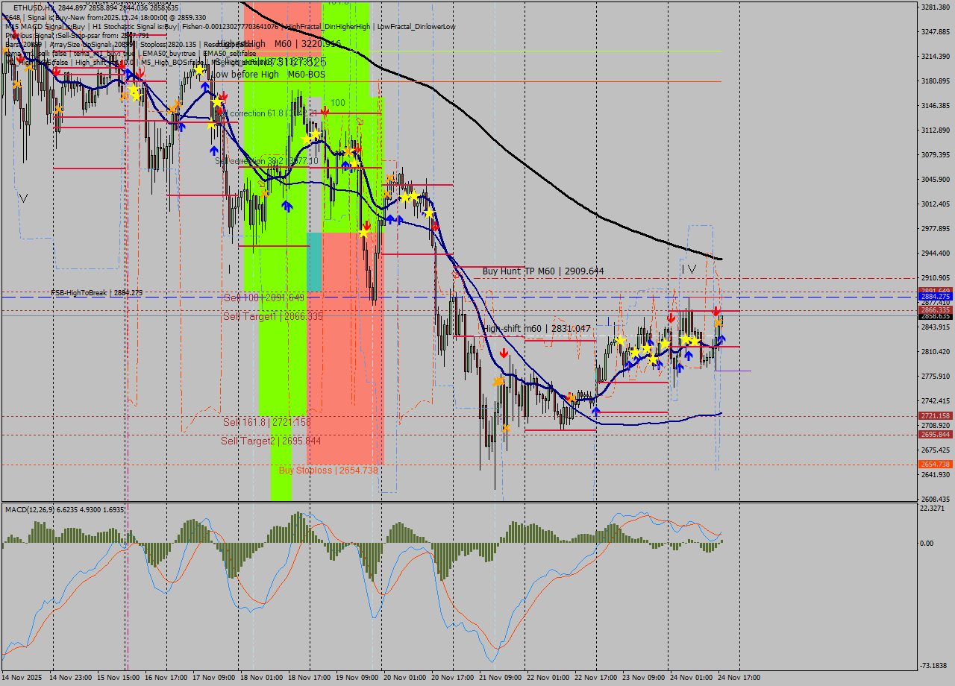Viewport: 955px width, 686px height.
Task: Select the MACD(12,26,9) indicator label
Action: click(x=64, y=509)
